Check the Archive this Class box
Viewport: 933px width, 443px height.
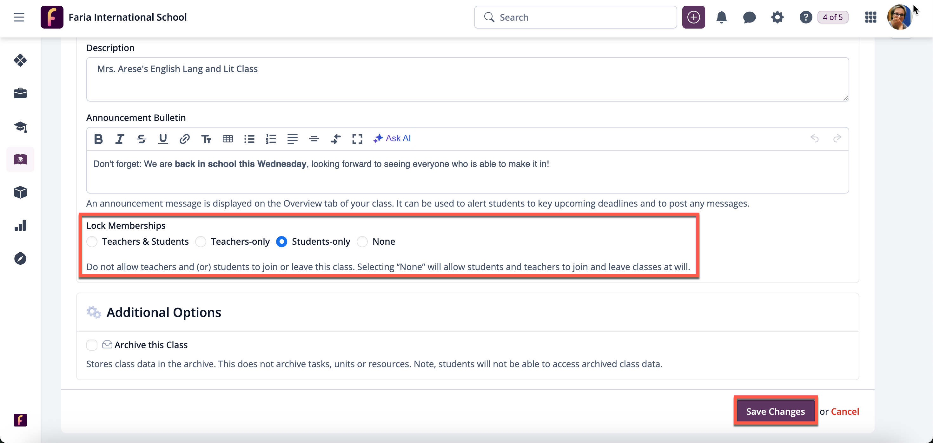pyautogui.click(x=92, y=345)
